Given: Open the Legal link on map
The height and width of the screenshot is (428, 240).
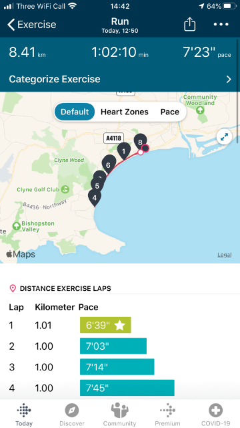Looking at the screenshot, I should (225, 255).
